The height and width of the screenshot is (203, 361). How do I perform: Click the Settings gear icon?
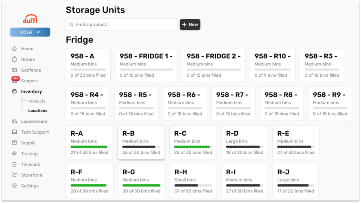click(15, 186)
